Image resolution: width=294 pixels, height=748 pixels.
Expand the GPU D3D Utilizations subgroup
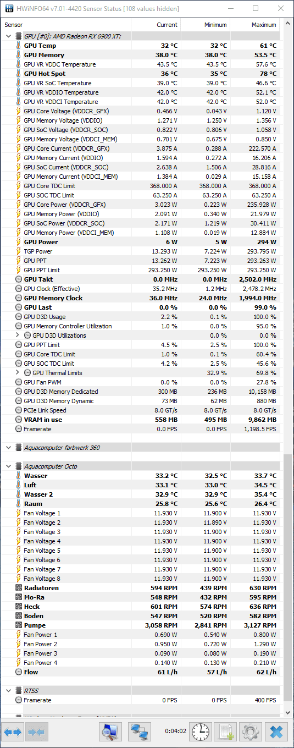18,335
